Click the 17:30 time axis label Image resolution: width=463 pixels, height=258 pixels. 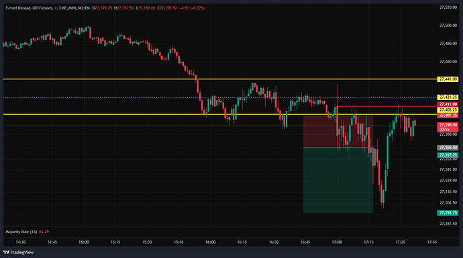[401, 243]
